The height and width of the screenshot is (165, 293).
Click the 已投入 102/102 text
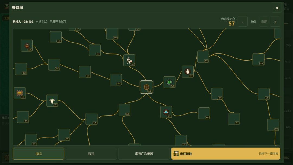point(23,22)
